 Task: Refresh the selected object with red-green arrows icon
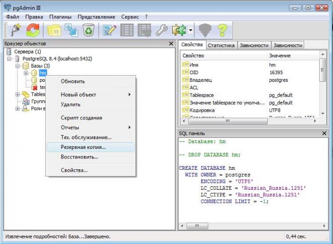(x=33, y=30)
